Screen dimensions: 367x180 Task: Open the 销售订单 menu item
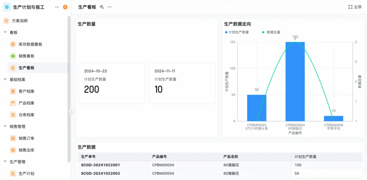pyautogui.click(x=26, y=139)
